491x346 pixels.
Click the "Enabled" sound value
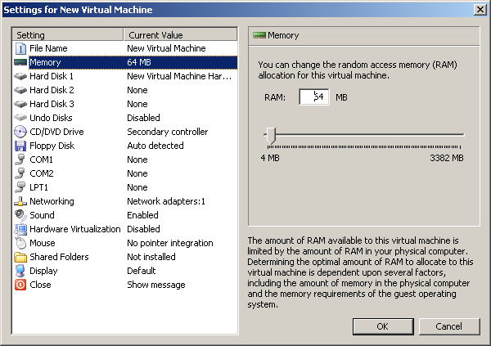142,215
